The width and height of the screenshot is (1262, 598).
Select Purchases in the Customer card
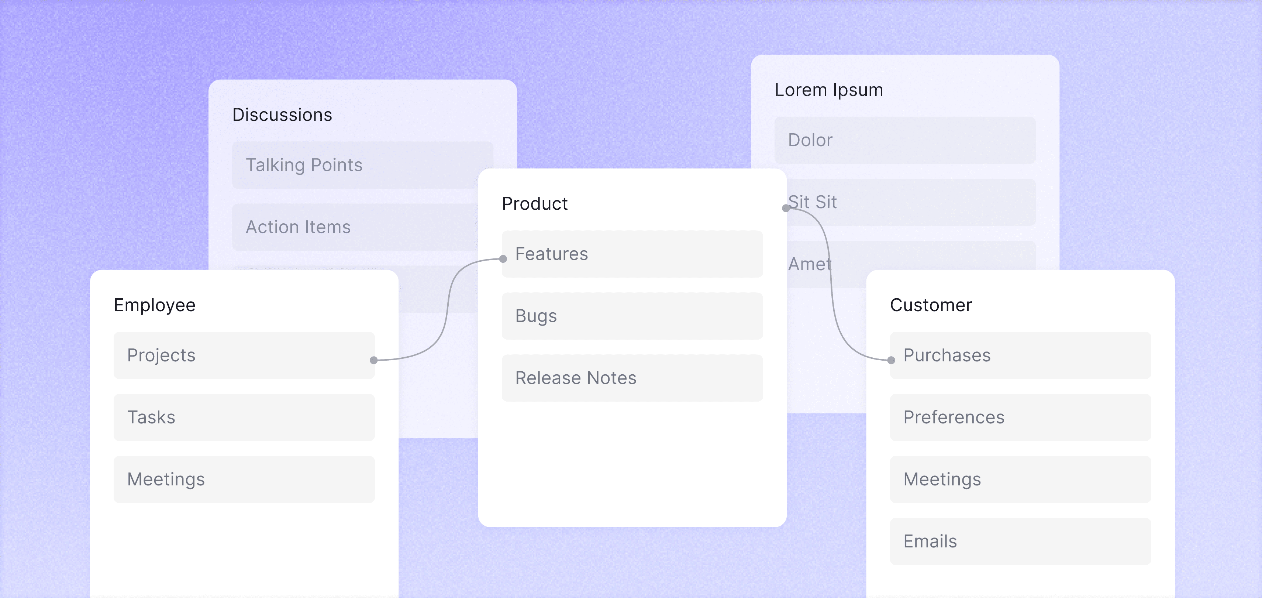click(1020, 355)
